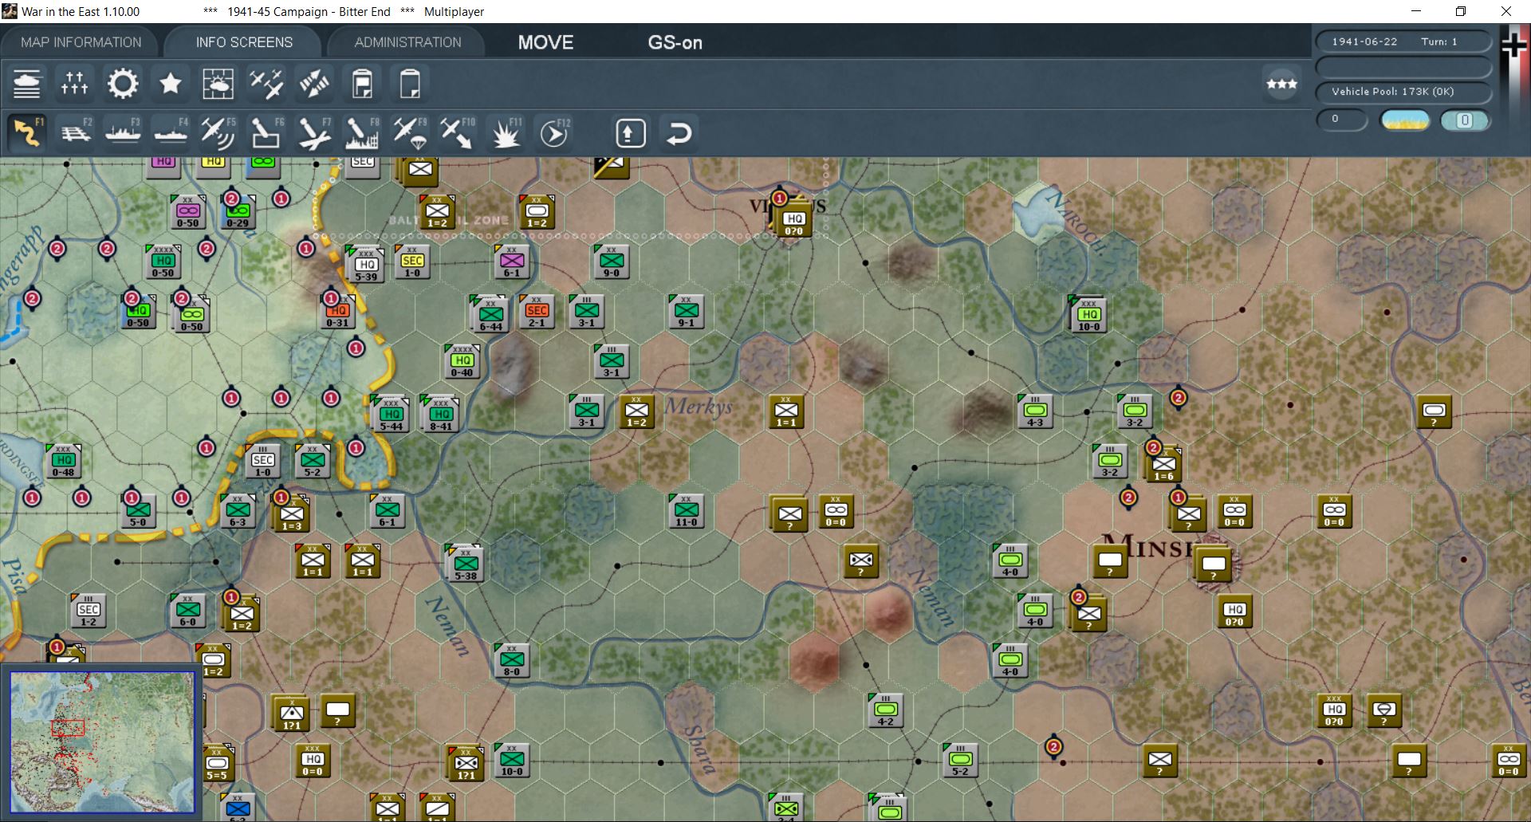Open the Order of Battle tank list icon
Viewport: 1531px width, 822px height.
coord(26,84)
